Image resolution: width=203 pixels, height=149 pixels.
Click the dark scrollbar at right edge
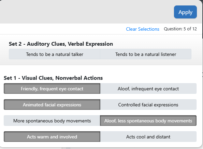click(202, 19)
